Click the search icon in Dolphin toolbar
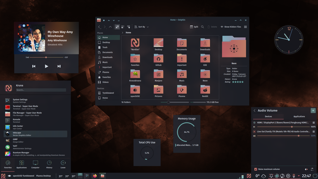318x179 pixels. click(x=202, y=27)
